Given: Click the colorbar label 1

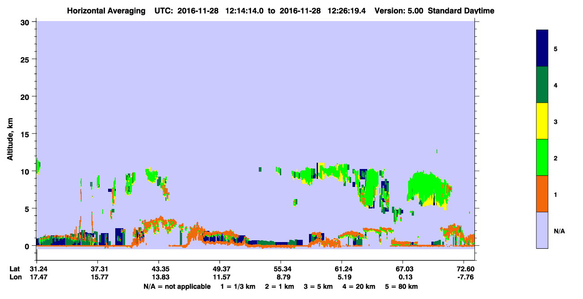Looking at the screenshot, I should tap(556, 194).
